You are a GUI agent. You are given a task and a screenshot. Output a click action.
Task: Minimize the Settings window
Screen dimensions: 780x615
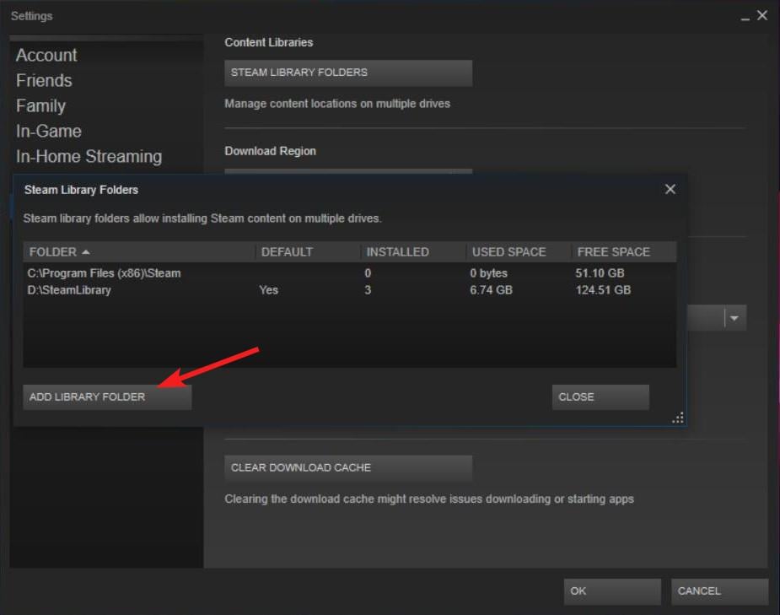[745, 19]
